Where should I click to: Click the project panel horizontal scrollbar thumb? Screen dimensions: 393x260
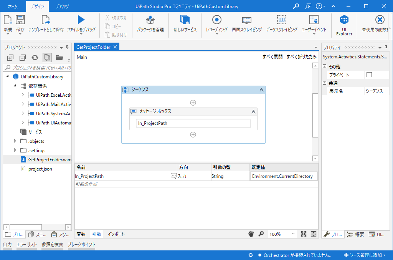[x=26, y=227]
